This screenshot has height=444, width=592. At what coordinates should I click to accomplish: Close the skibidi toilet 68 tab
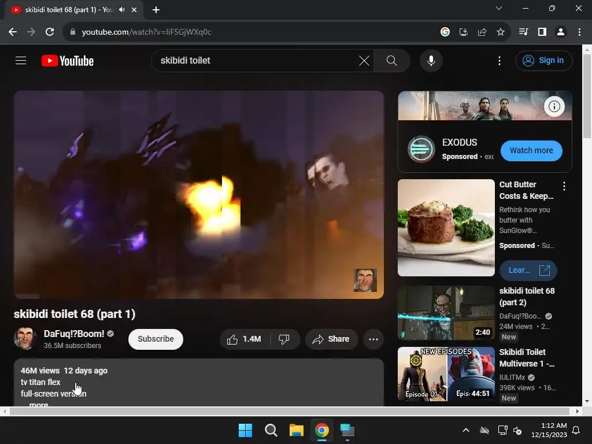tap(134, 10)
